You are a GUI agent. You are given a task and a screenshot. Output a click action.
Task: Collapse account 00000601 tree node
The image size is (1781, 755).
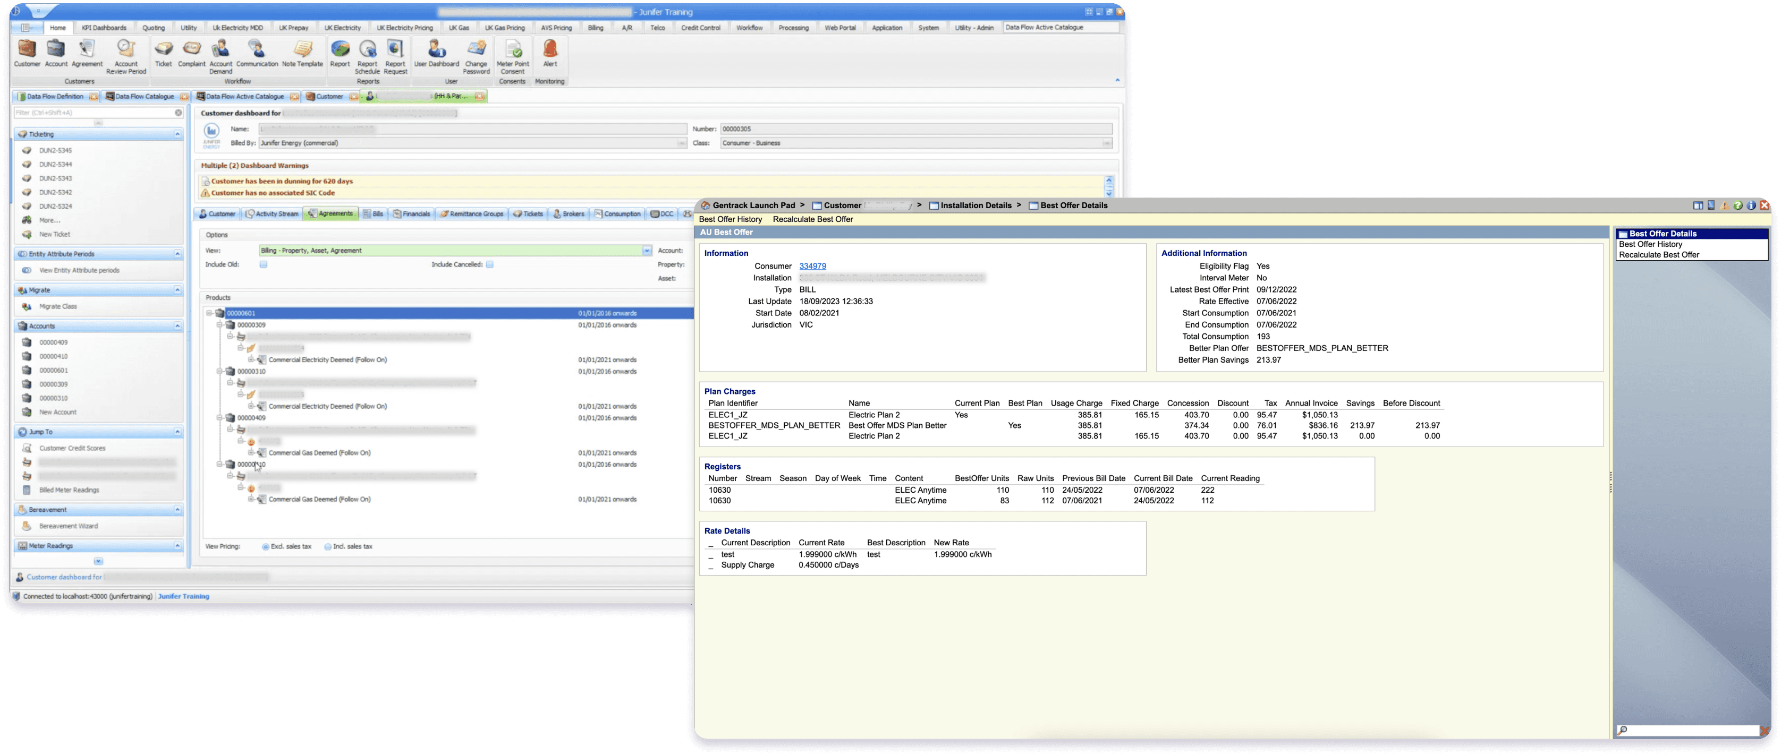(x=209, y=313)
